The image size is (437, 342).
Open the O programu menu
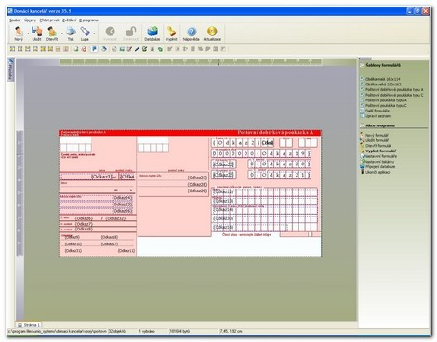pos(88,20)
